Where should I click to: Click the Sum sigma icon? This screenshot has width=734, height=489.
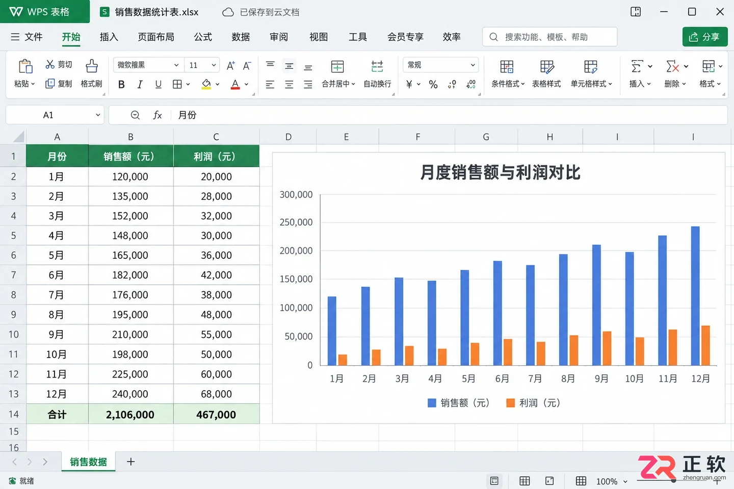637,66
